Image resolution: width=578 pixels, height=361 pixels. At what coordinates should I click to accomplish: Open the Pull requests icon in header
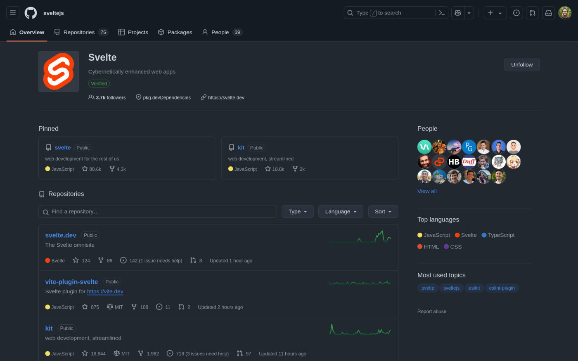click(x=533, y=13)
